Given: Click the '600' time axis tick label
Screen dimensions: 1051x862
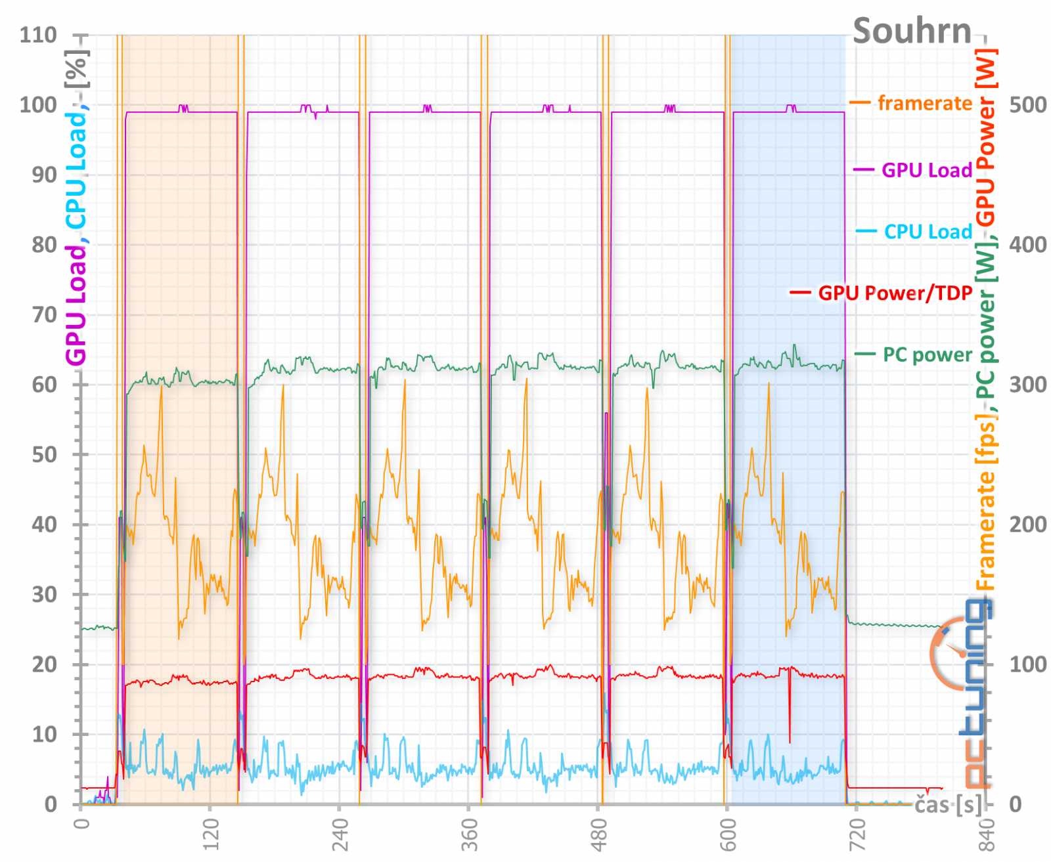Looking at the screenshot, I should tap(727, 834).
